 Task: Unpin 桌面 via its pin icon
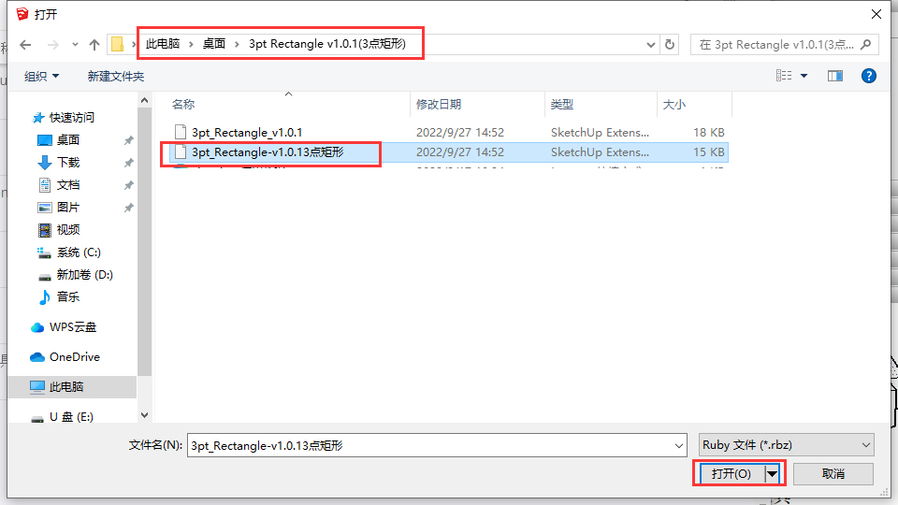coord(129,140)
